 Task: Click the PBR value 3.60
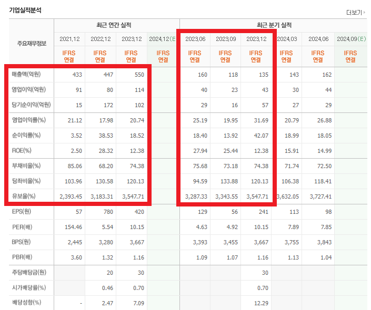point(76,257)
